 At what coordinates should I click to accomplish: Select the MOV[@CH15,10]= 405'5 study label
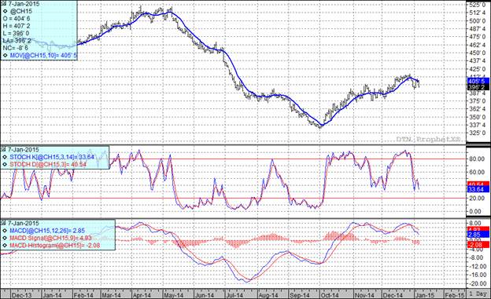[43, 56]
